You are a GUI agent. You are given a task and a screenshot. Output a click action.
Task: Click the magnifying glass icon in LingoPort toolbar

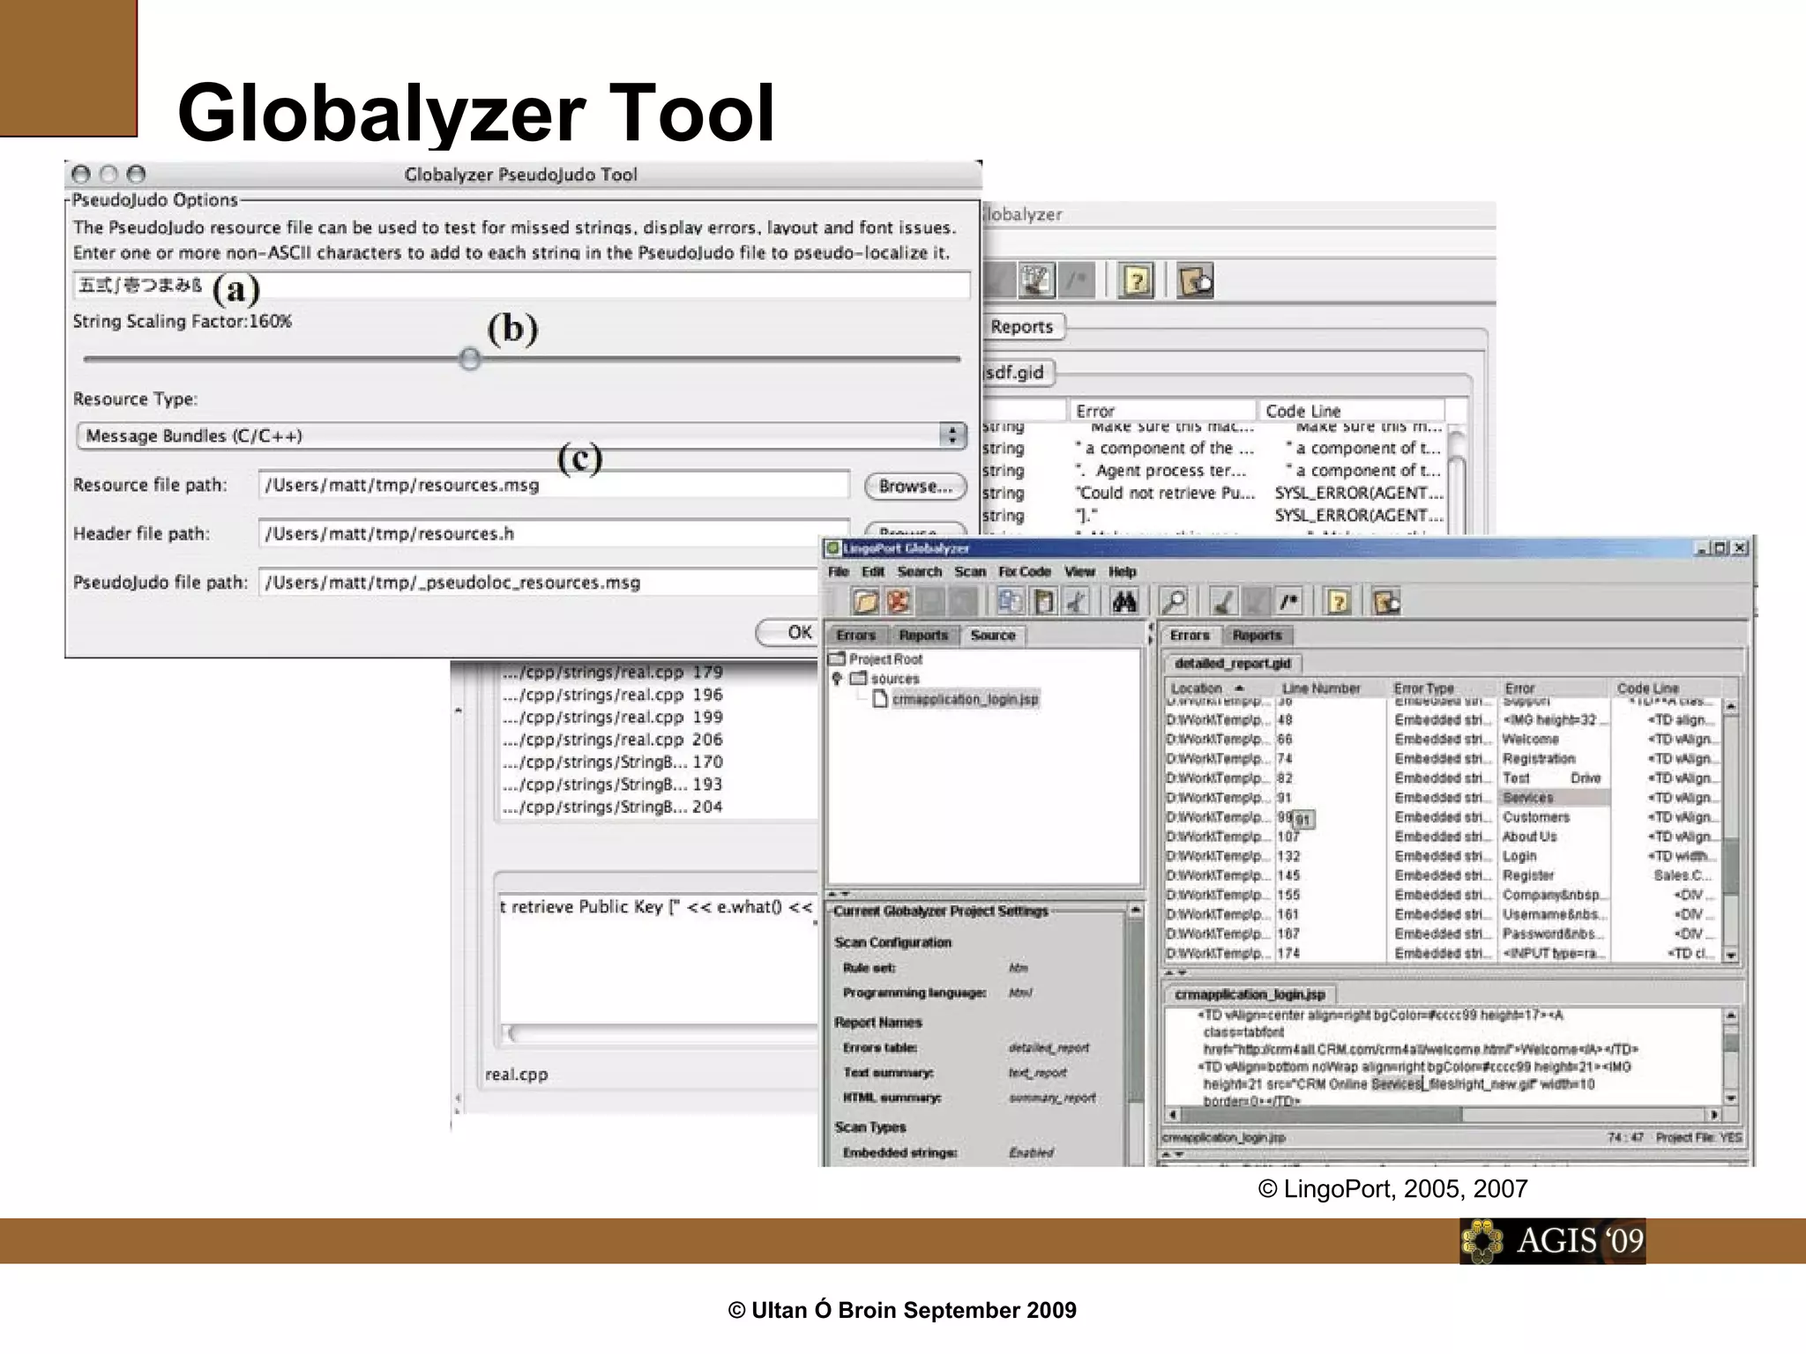pyautogui.click(x=1174, y=602)
